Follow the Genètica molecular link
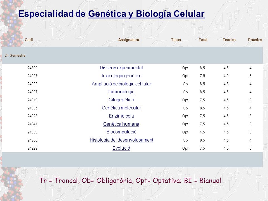Screen dimensions: 268x201 point(121,108)
